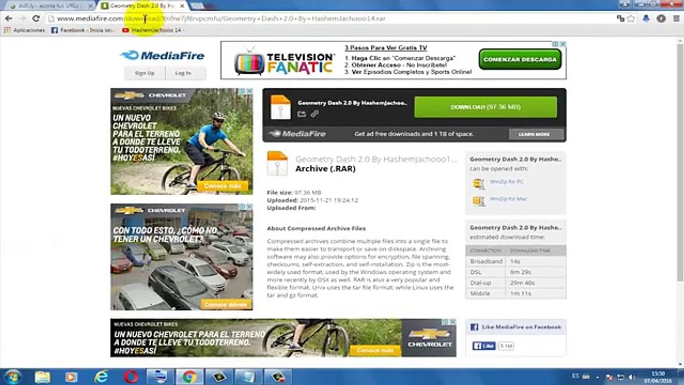Click Conoce dónde on the car lot ad
The image size is (684, 385).
click(225, 304)
